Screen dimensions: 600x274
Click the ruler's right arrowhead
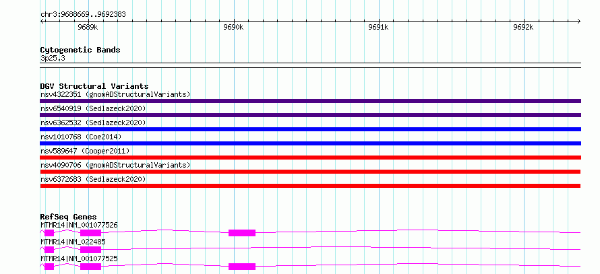579,21
